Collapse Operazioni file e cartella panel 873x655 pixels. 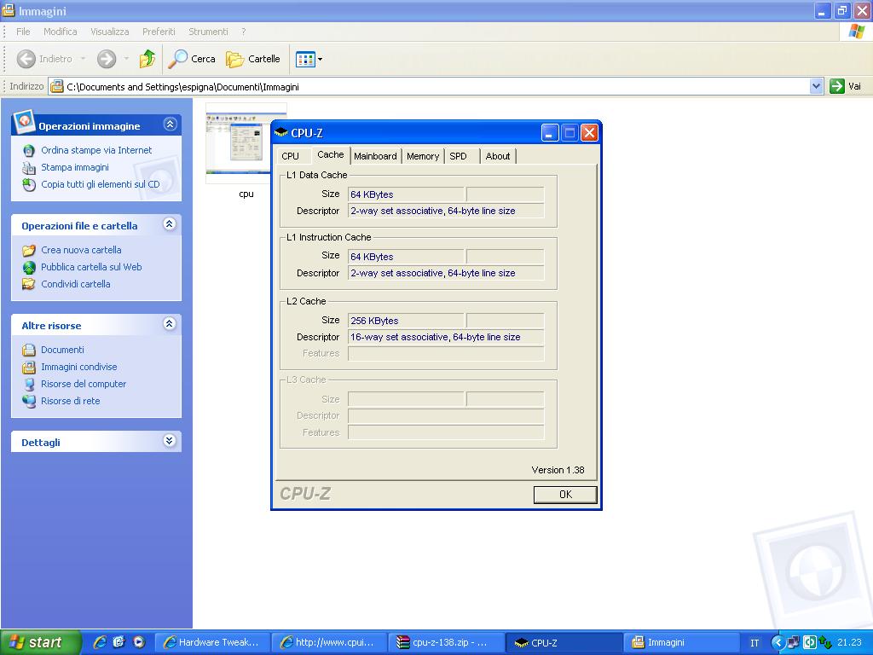(170, 224)
